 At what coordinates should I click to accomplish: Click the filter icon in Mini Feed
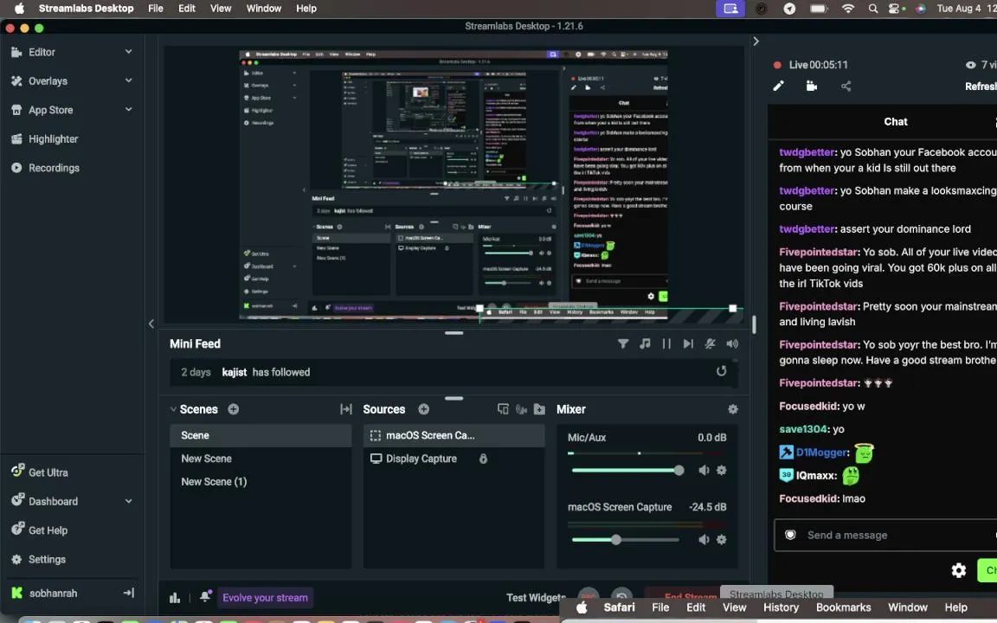click(623, 344)
